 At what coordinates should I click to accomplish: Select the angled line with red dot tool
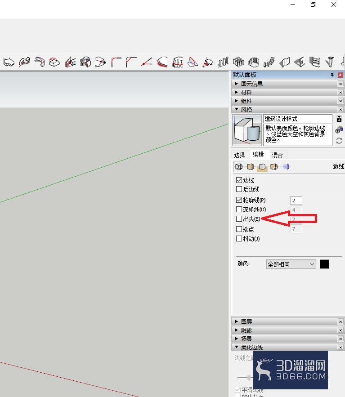click(147, 62)
